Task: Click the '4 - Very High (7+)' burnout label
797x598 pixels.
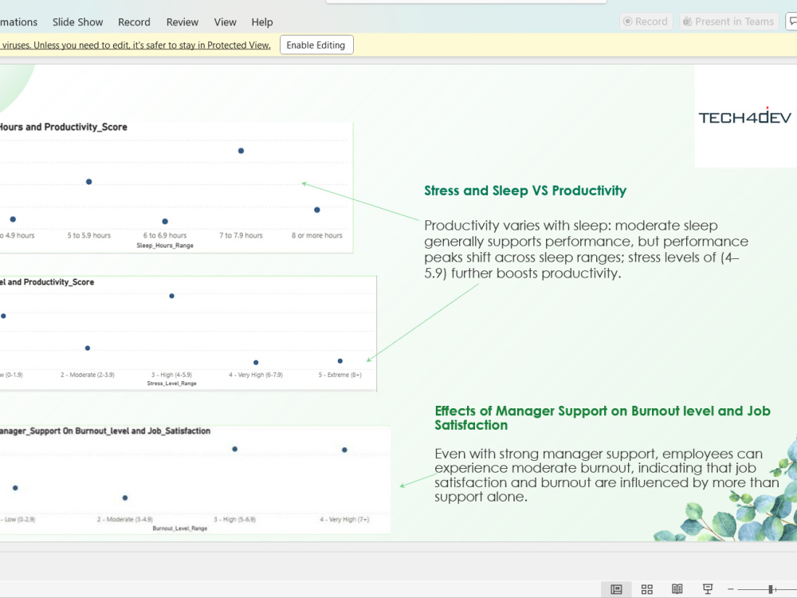Action: click(344, 519)
